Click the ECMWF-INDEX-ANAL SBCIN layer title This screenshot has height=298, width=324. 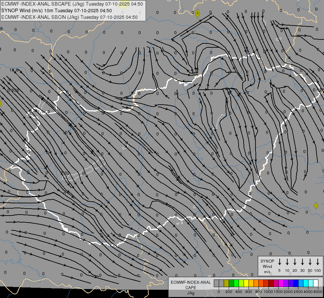coord(69,17)
